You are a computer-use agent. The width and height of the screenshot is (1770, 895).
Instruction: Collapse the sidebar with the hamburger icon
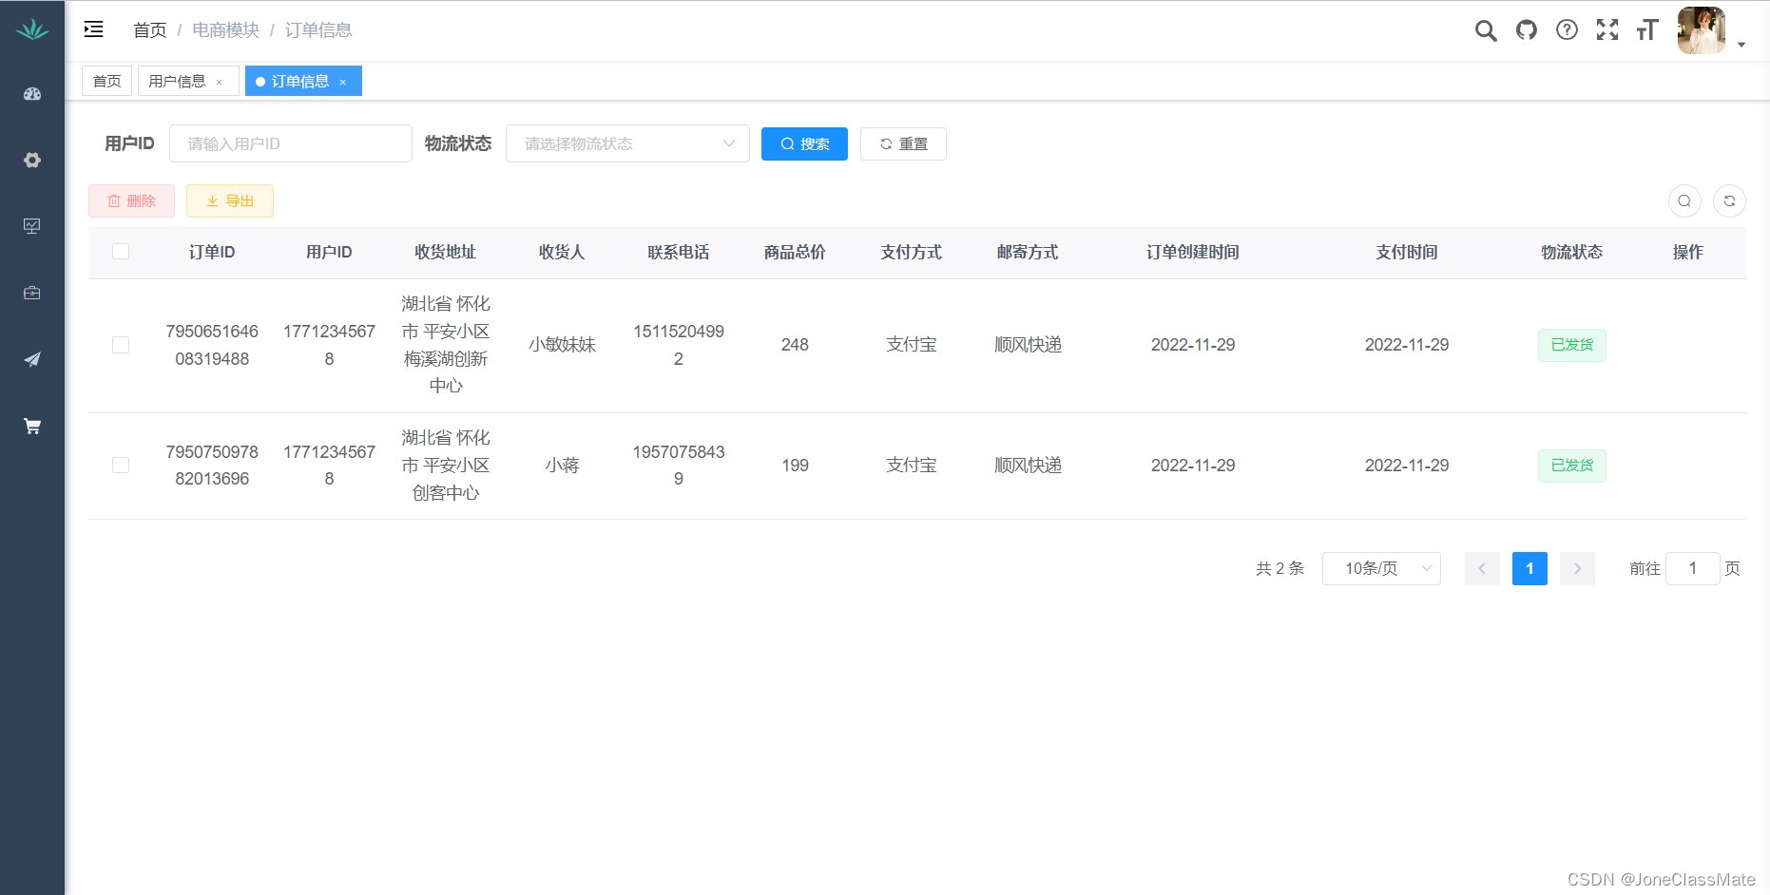(93, 29)
